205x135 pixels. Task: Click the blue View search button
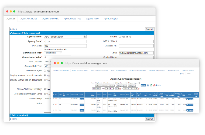(x=143, y=85)
